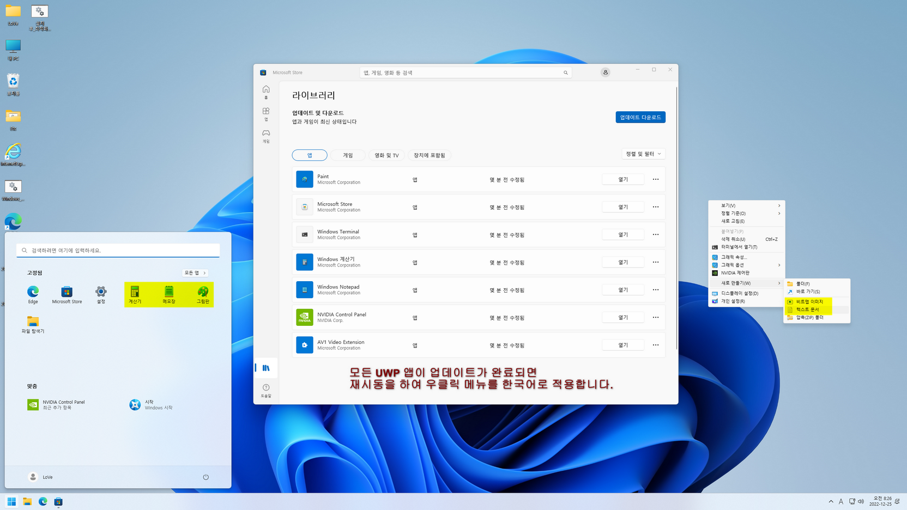Open the Apps section in Store sidebar
The width and height of the screenshot is (907, 510).
click(x=266, y=114)
